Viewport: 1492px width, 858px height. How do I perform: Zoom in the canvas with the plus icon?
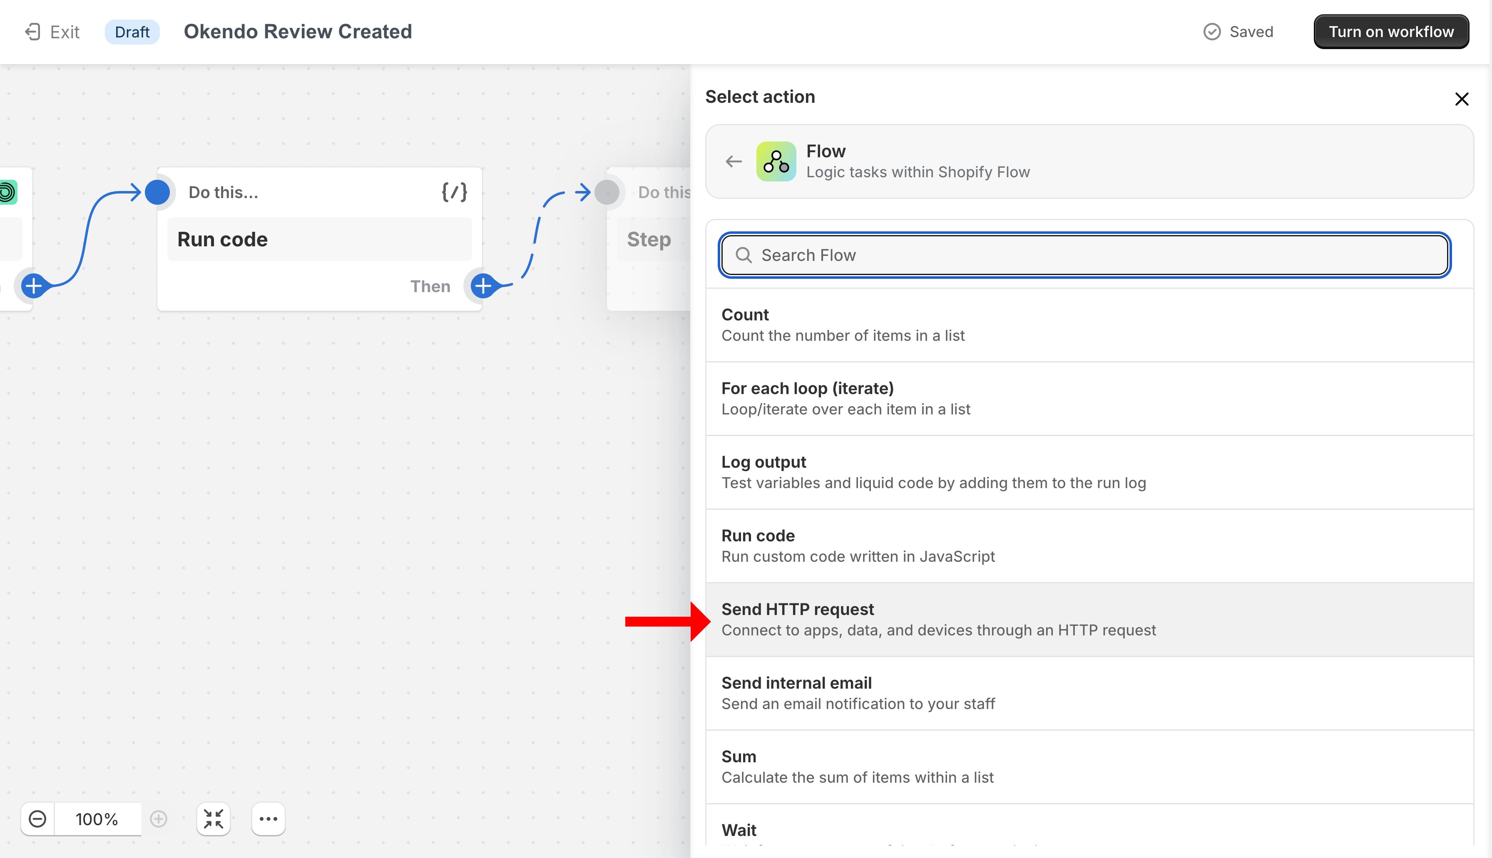159,819
